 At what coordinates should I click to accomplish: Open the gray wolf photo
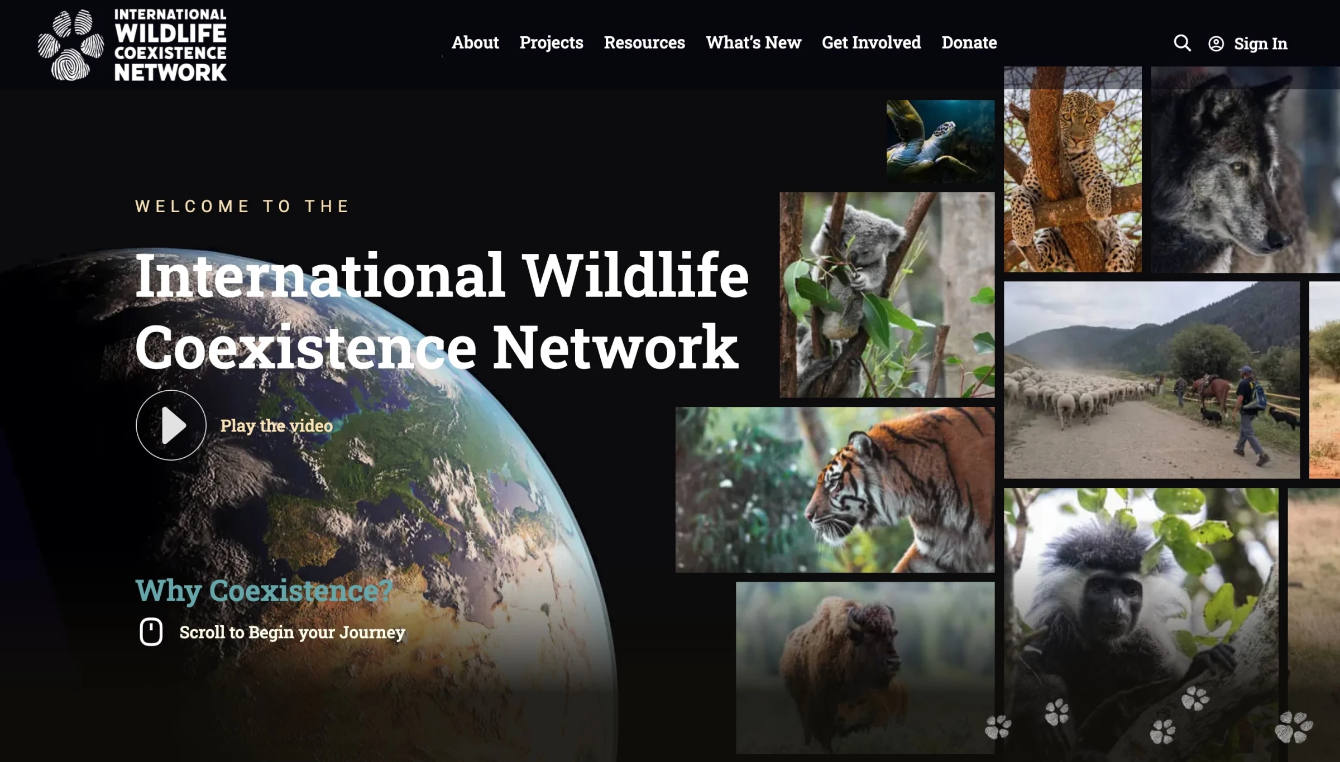[x=1245, y=169]
